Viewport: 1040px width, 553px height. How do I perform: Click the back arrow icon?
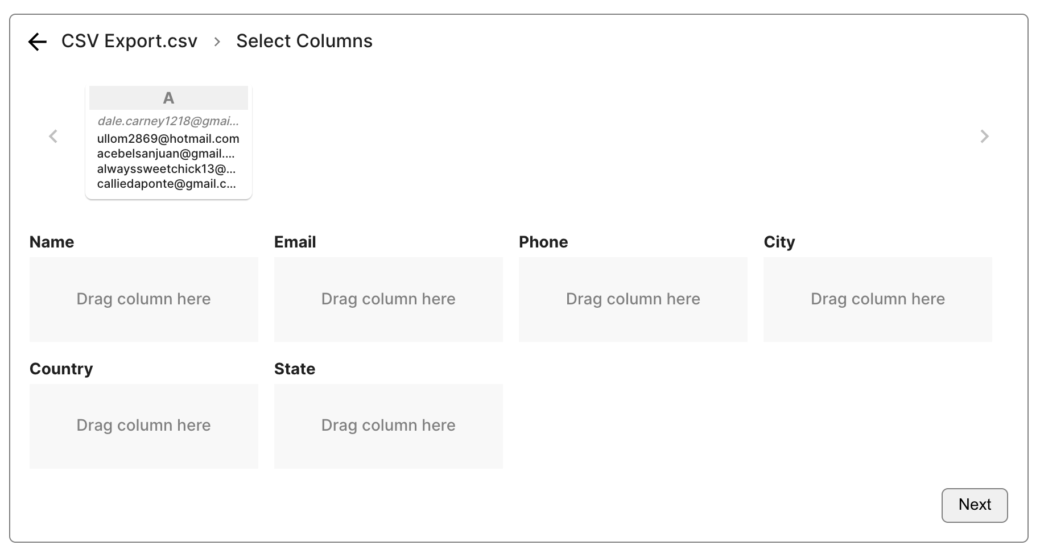tap(38, 42)
